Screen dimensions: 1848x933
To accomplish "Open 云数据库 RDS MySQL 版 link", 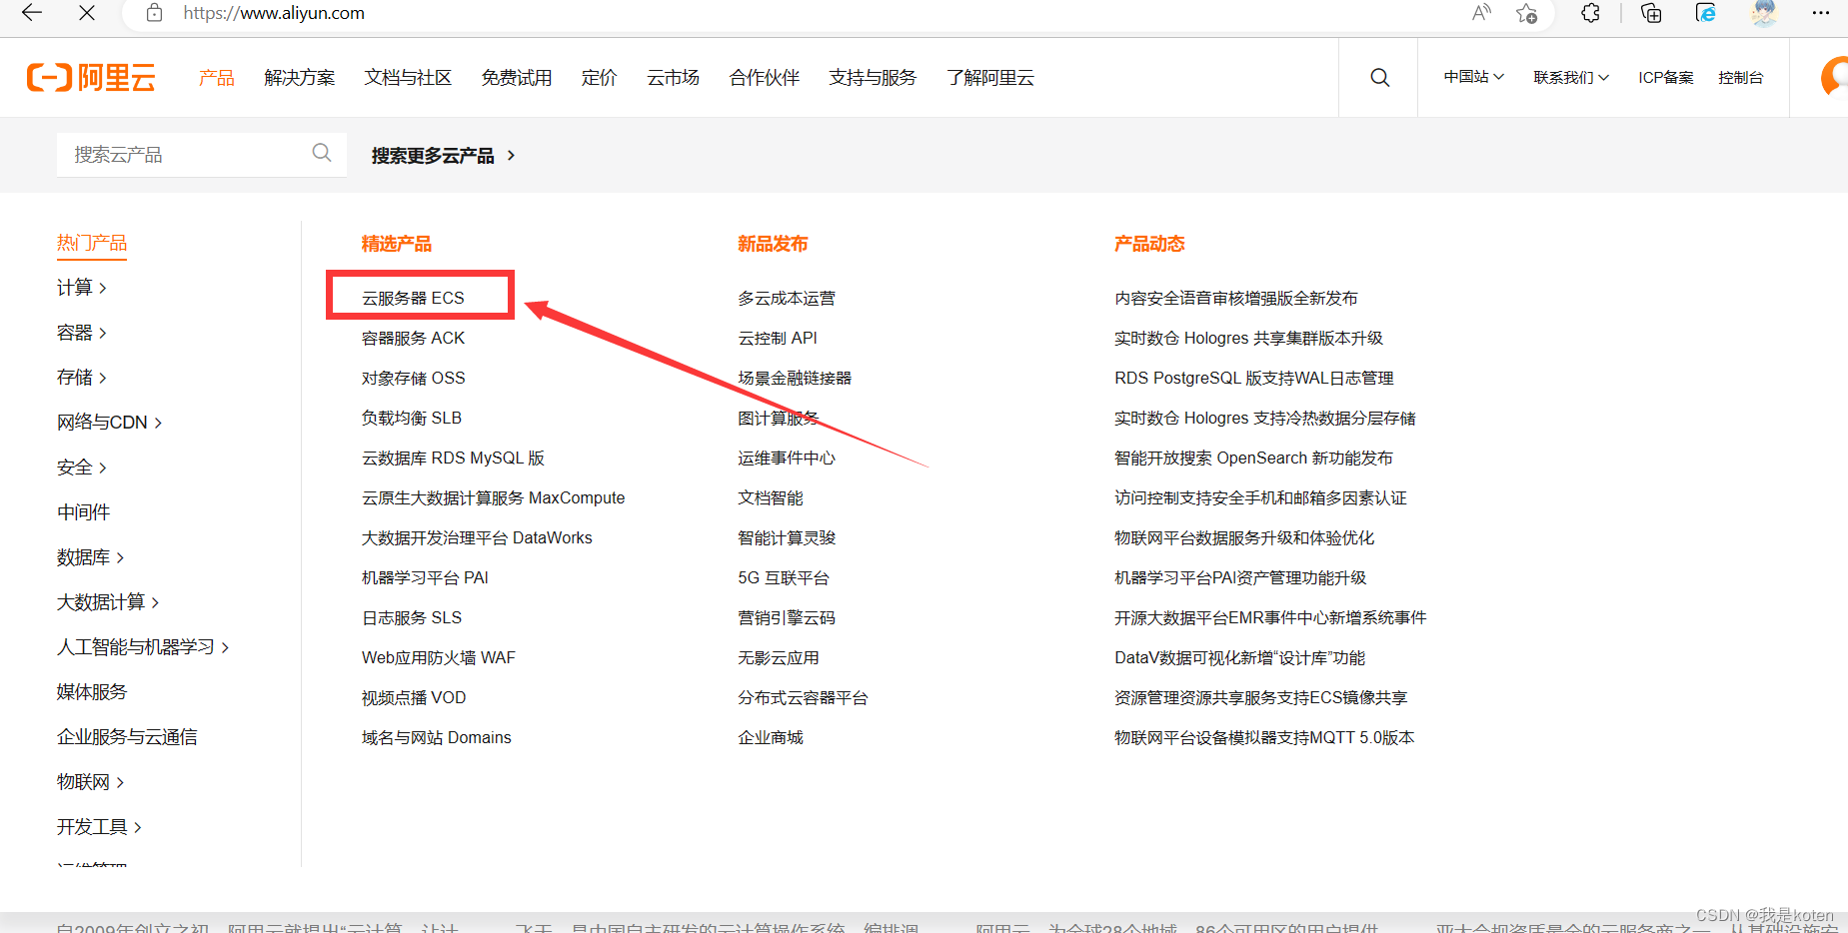I will tap(453, 458).
